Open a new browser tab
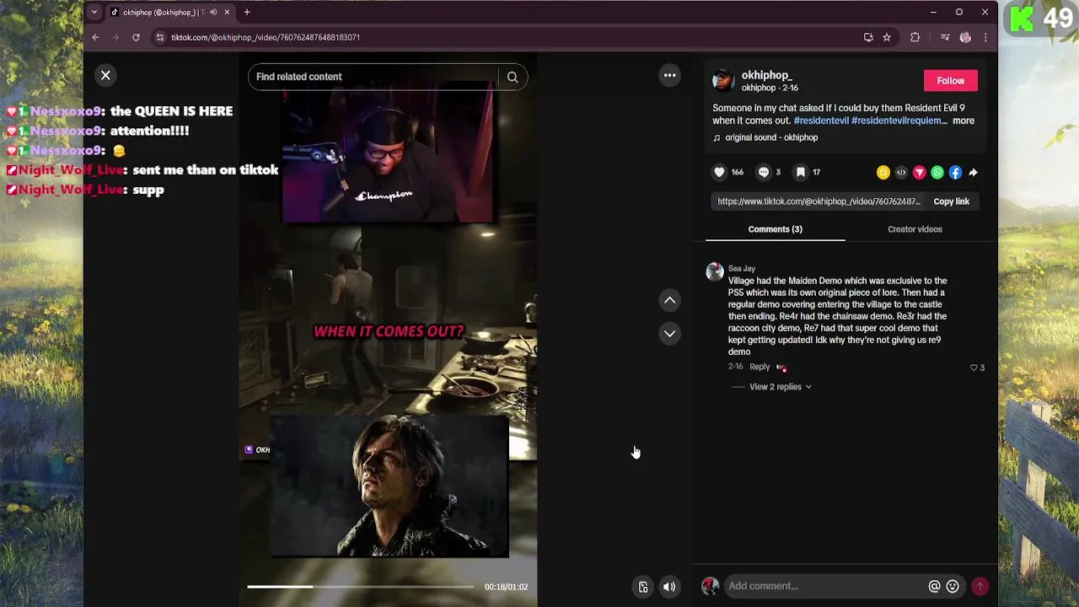Image resolution: width=1079 pixels, height=607 pixels. 247,12
